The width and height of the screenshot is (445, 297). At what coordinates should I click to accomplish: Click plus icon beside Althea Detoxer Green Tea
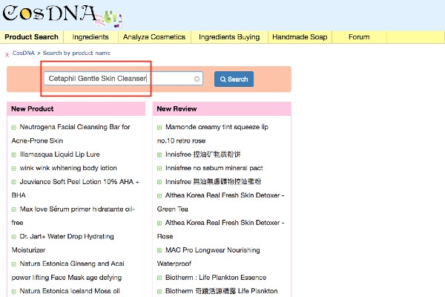159,196
